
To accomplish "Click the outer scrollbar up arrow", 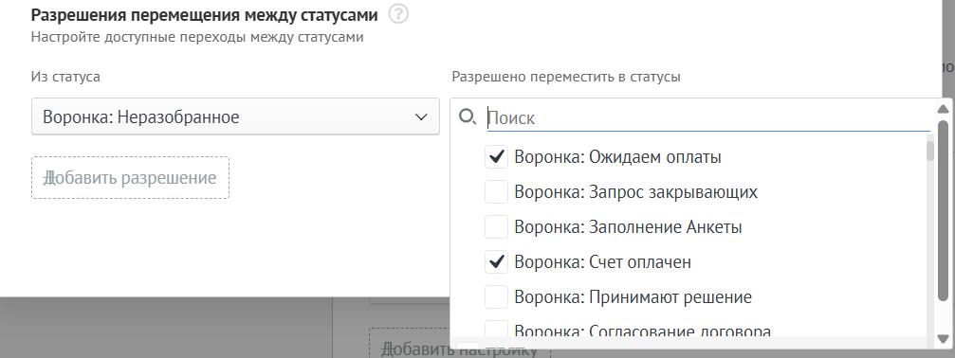I will click(x=943, y=109).
